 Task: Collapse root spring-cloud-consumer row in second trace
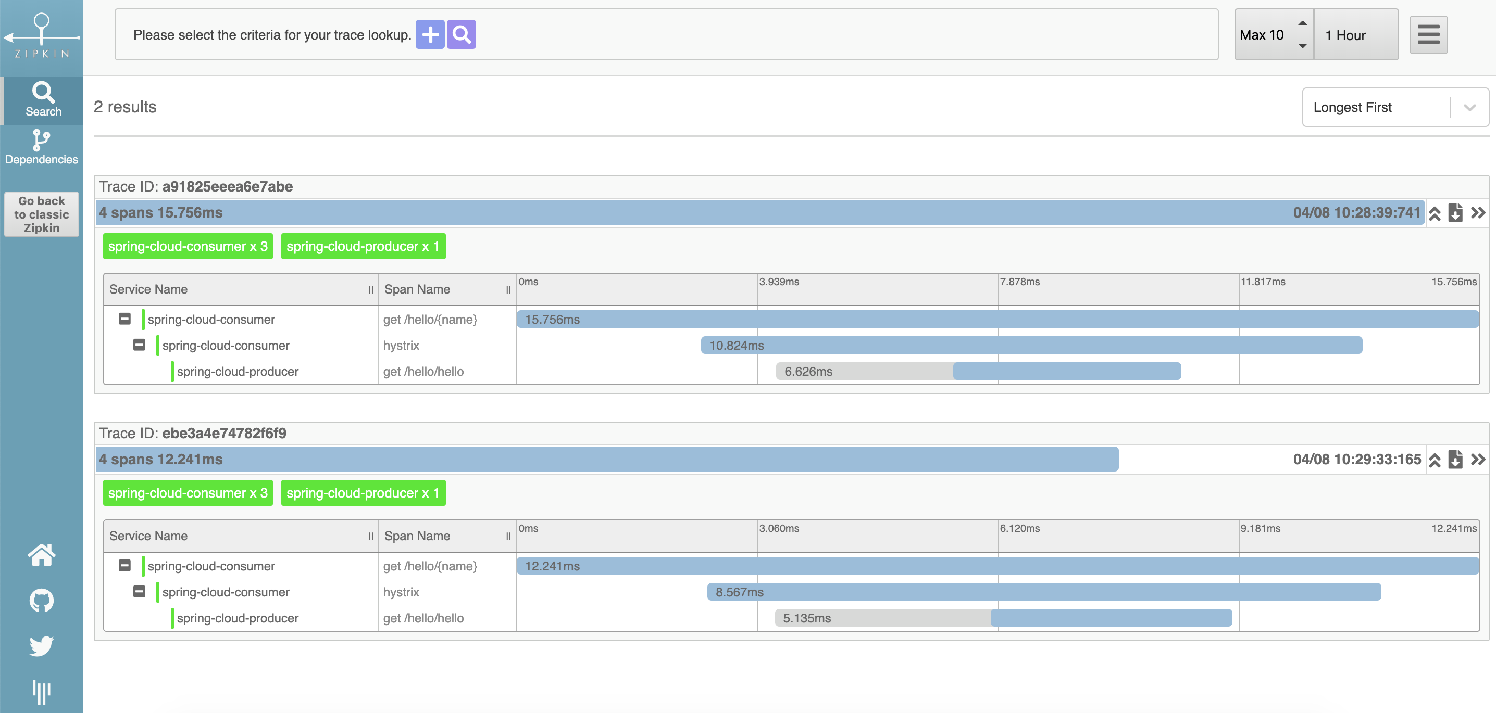125,566
